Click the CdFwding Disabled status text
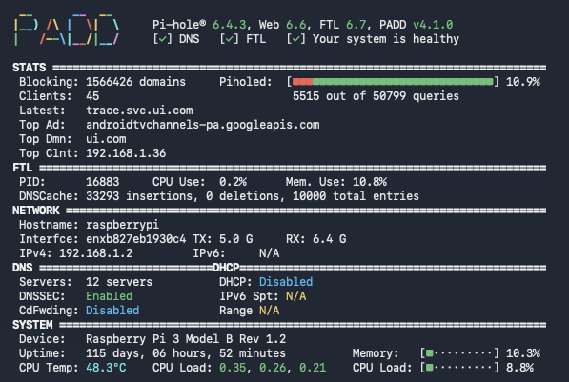Screen dimensions: 569x382 (x=112, y=311)
